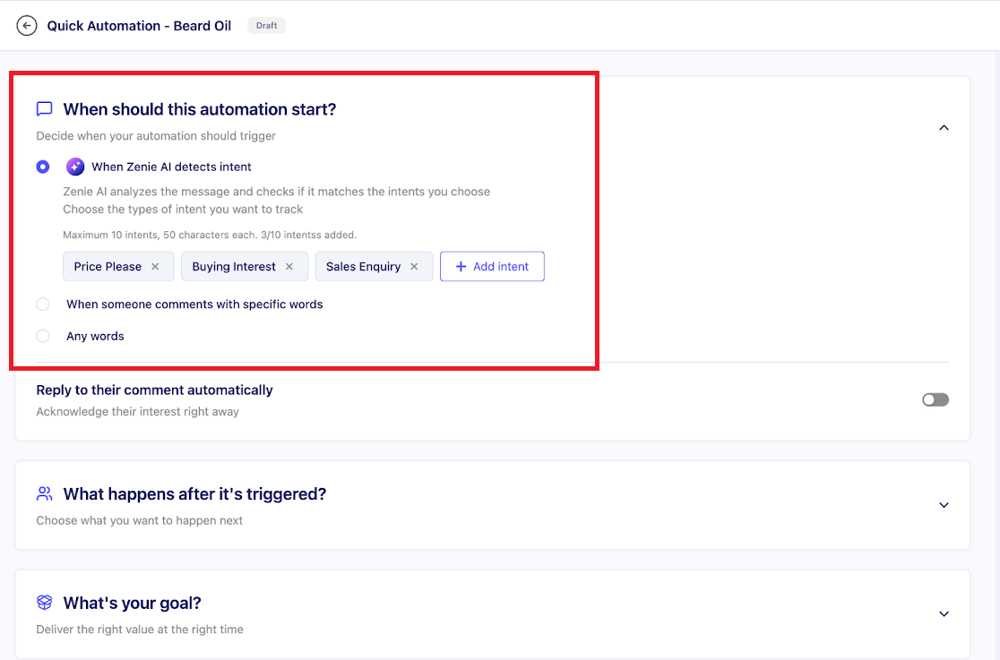The height and width of the screenshot is (660, 1000).
Task: Collapse the automation start section
Action: point(944,128)
